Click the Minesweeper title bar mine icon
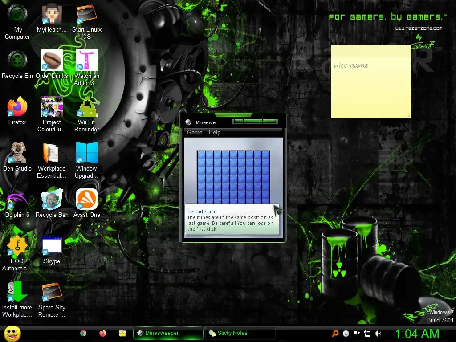Image resolution: width=456 pixels, height=342 pixels. (188, 122)
